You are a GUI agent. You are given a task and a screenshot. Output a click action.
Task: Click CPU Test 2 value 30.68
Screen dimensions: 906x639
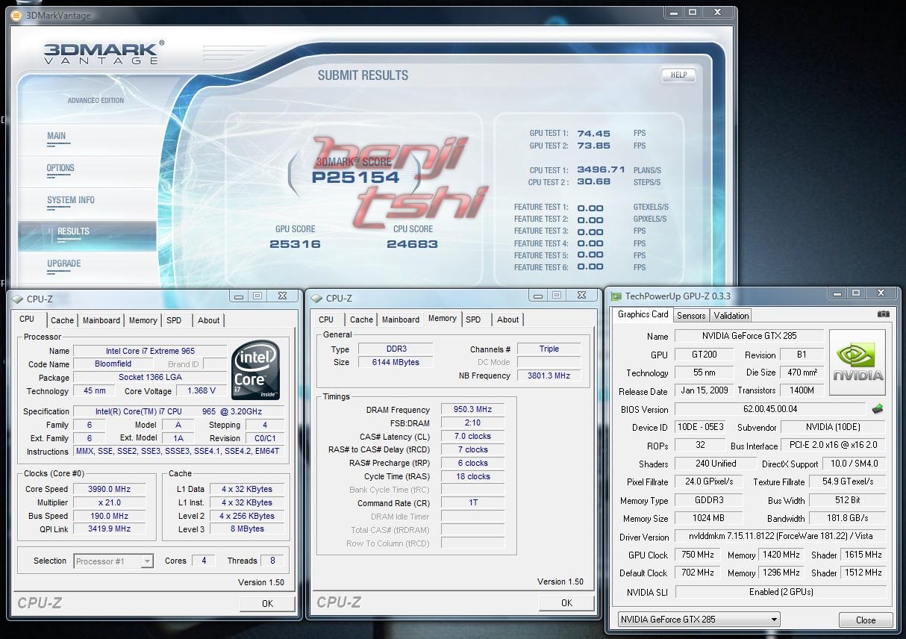pyautogui.click(x=593, y=182)
